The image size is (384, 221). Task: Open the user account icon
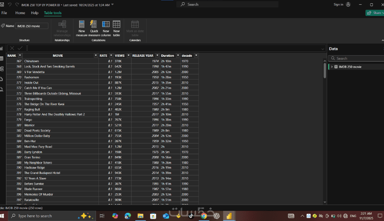348,4
